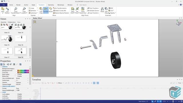Image resolution: width=183 pixels, height=103 pixels.
Task: Switch to the Styles ribbon tab
Action: [x=33, y=5]
